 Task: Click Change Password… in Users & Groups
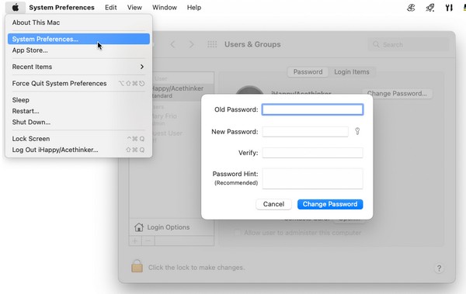tap(397, 94)
